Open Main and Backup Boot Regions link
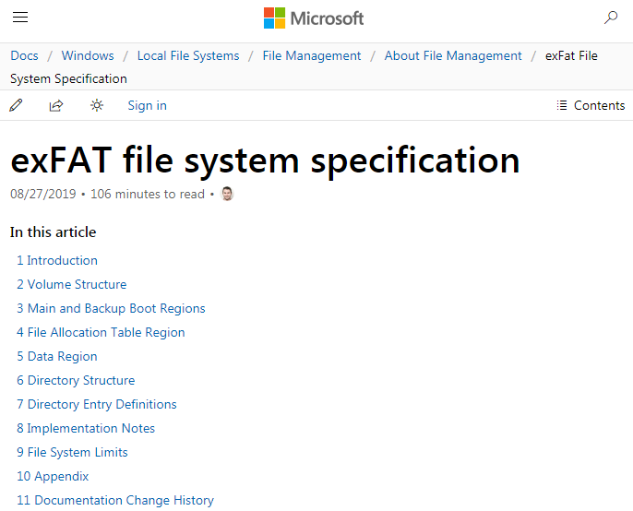 click(111, 308)
